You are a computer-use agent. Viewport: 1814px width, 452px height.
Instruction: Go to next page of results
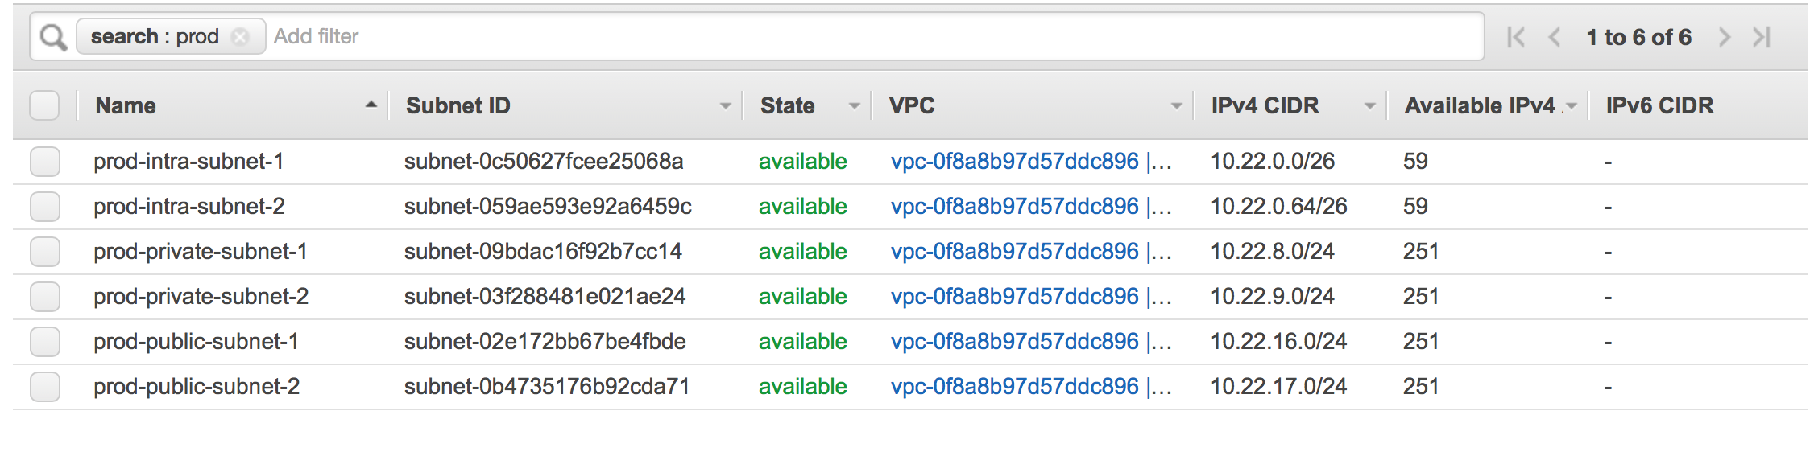pyautogui.click(x=1724, y=37)
